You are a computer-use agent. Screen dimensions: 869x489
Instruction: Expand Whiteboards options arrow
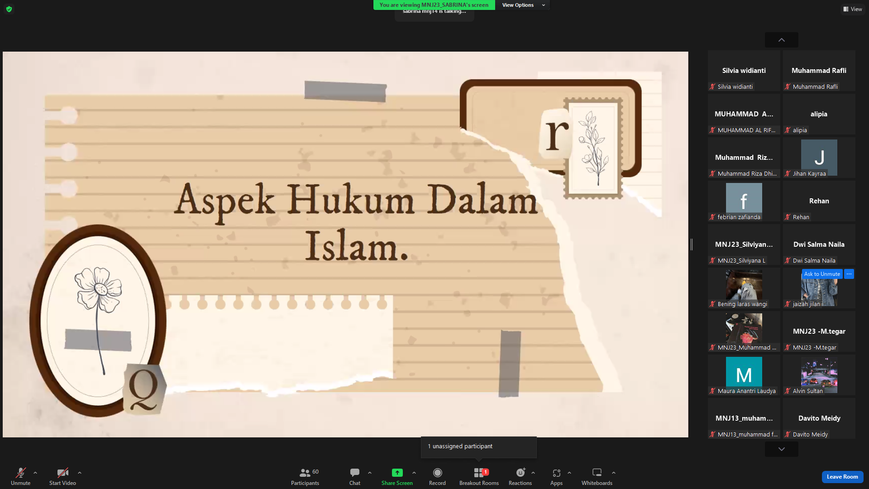click(x=614, y=473)
